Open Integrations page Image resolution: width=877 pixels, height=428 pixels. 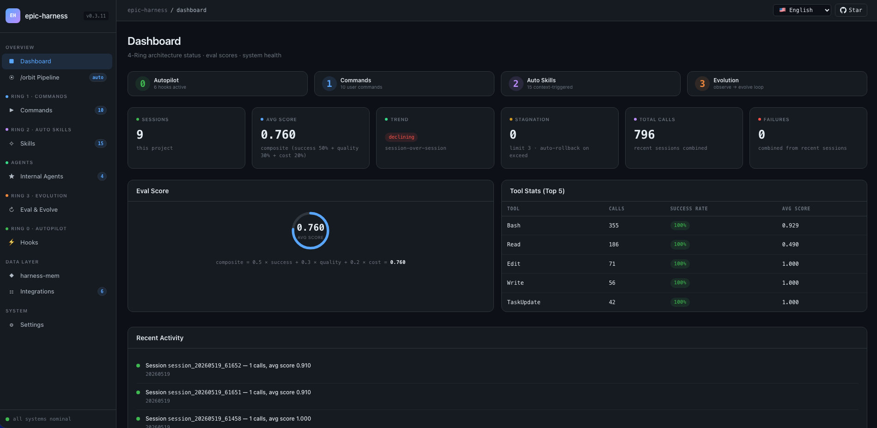[x=57, y=292]
